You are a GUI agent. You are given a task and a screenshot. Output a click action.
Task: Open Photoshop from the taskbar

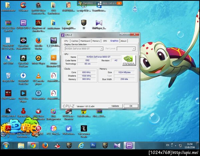click(93, 145)
